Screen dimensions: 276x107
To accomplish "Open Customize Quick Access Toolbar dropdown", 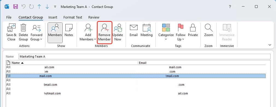I will click(x=55, y=7).
